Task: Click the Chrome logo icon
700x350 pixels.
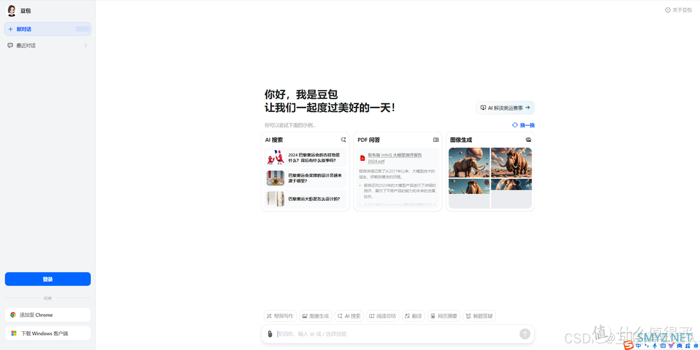Action: (14, 315)
